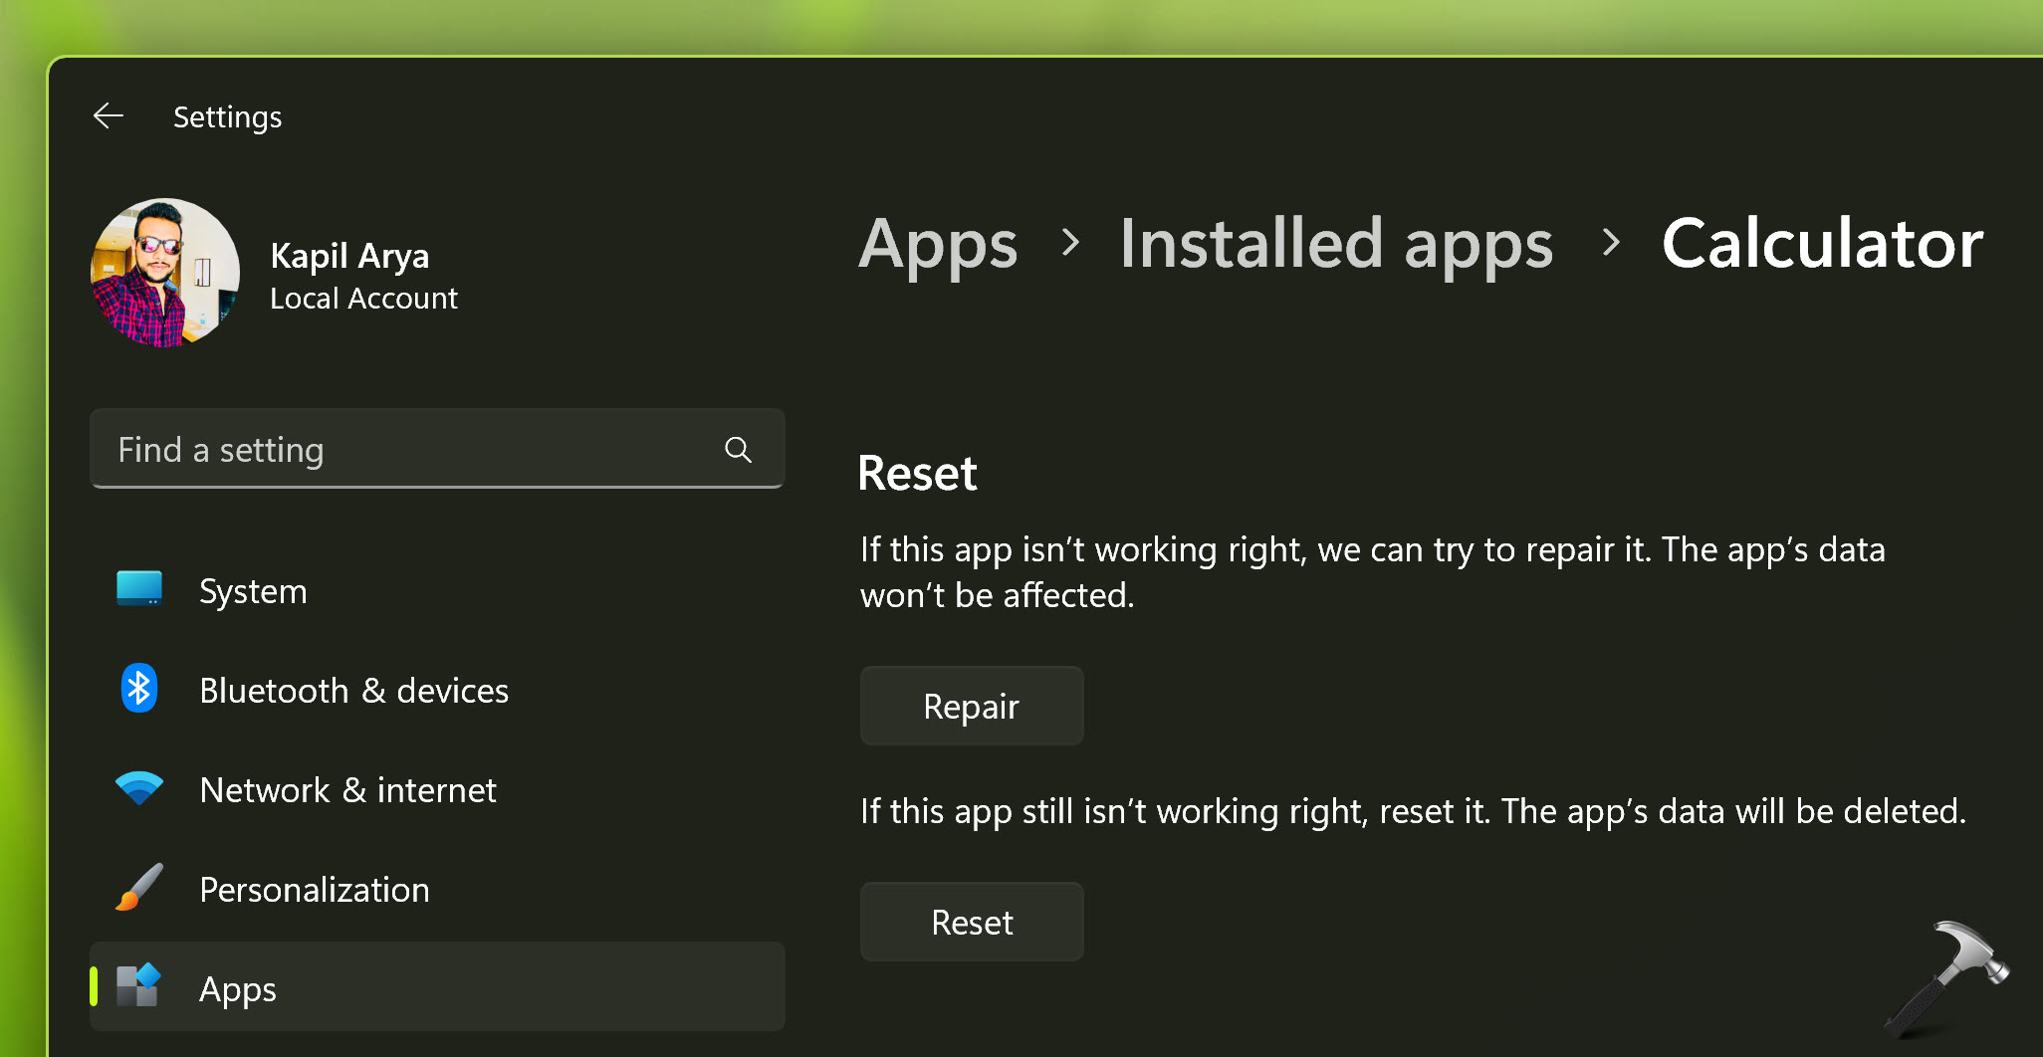
Task: Select Network & internet label
Action: [347, 790]
